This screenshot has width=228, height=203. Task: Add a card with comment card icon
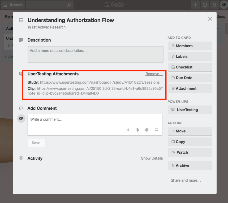[x=156, y=130]
